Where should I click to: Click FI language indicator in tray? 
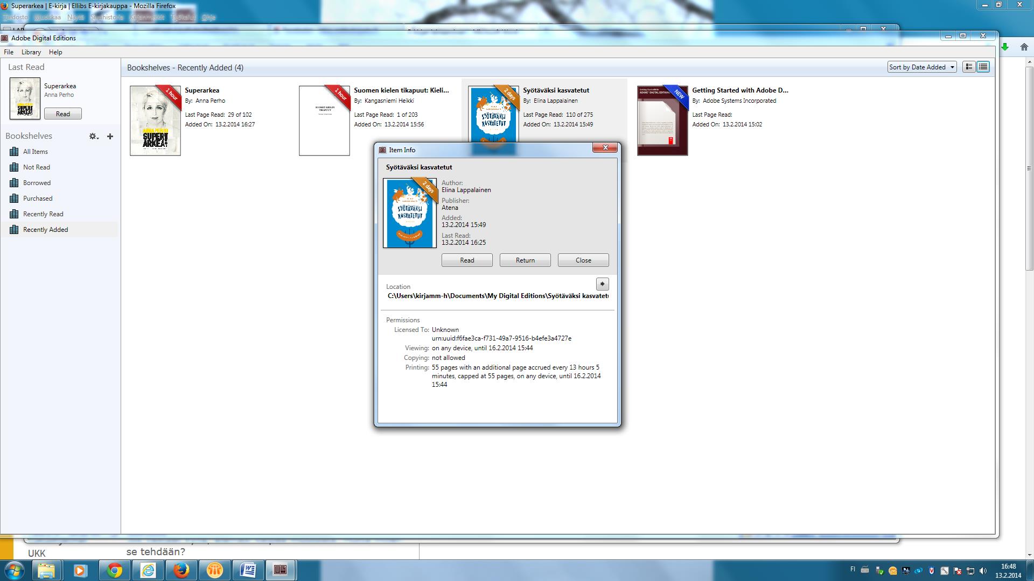click(853, 569)
